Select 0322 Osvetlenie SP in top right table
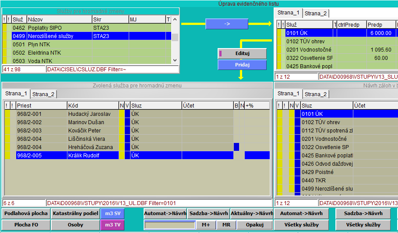 [x=337, y=58]
